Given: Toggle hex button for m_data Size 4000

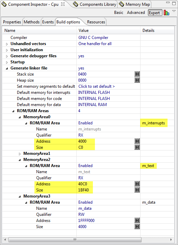Looking at the screenshot, I should coord(137,227).
